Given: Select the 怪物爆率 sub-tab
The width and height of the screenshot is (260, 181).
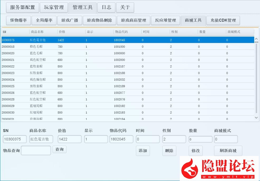Looking at the screenshot, I should [18, 20].
